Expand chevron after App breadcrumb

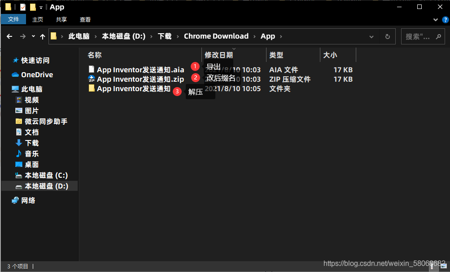click(281, 36)
